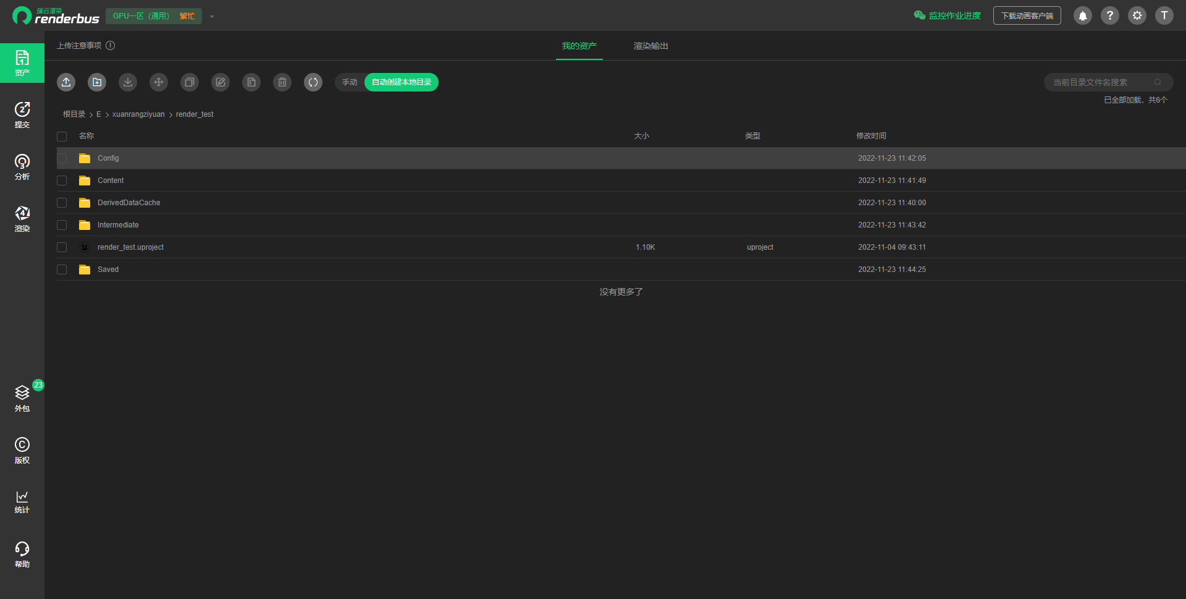Viewport: 1186px width, 599px height.
Task: Click the rename edit icon
Action: coord(221,82)
